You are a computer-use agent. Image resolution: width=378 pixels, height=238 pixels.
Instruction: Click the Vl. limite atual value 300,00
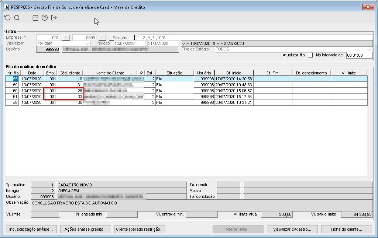point(277,214)
